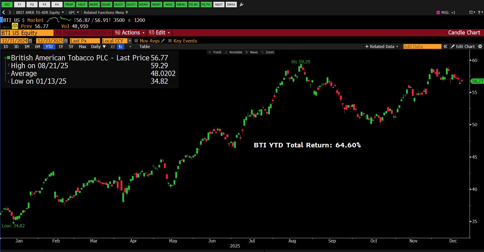Open the Local CCY currency dropdown
The width and height of the screenshot is (484, 252).
click(130, 41)
